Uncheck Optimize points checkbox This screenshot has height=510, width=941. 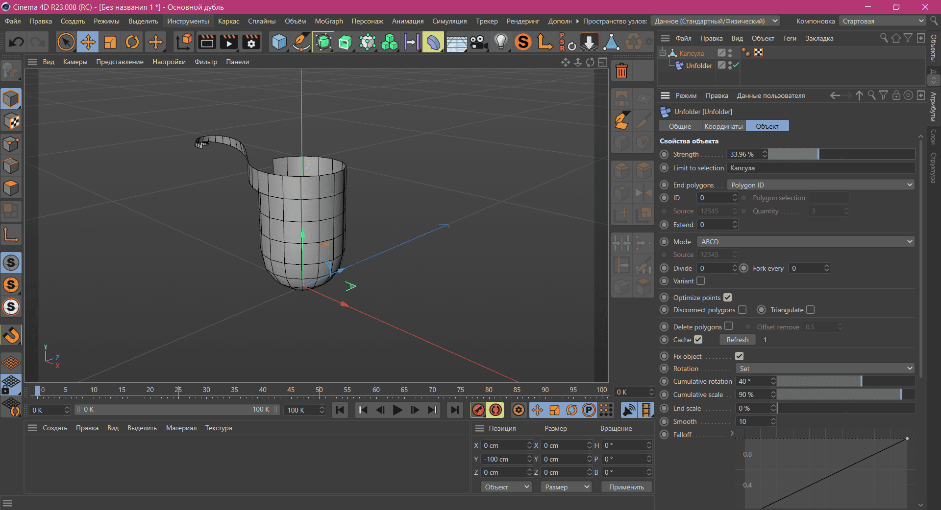point(727,298)
